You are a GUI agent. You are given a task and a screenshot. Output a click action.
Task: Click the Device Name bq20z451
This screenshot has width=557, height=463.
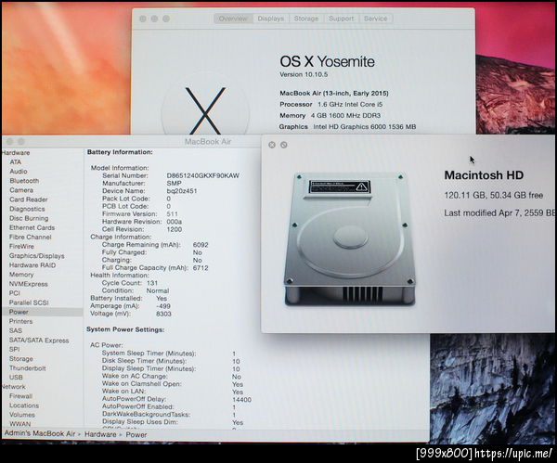(182, 190)
